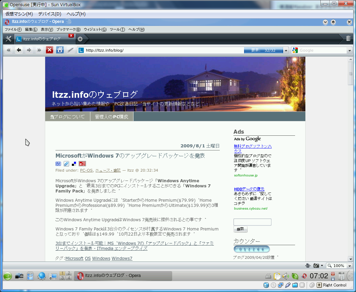356x292 pixels.
Task: Open the 編集(E) menu
Action: tap(31, 29)
